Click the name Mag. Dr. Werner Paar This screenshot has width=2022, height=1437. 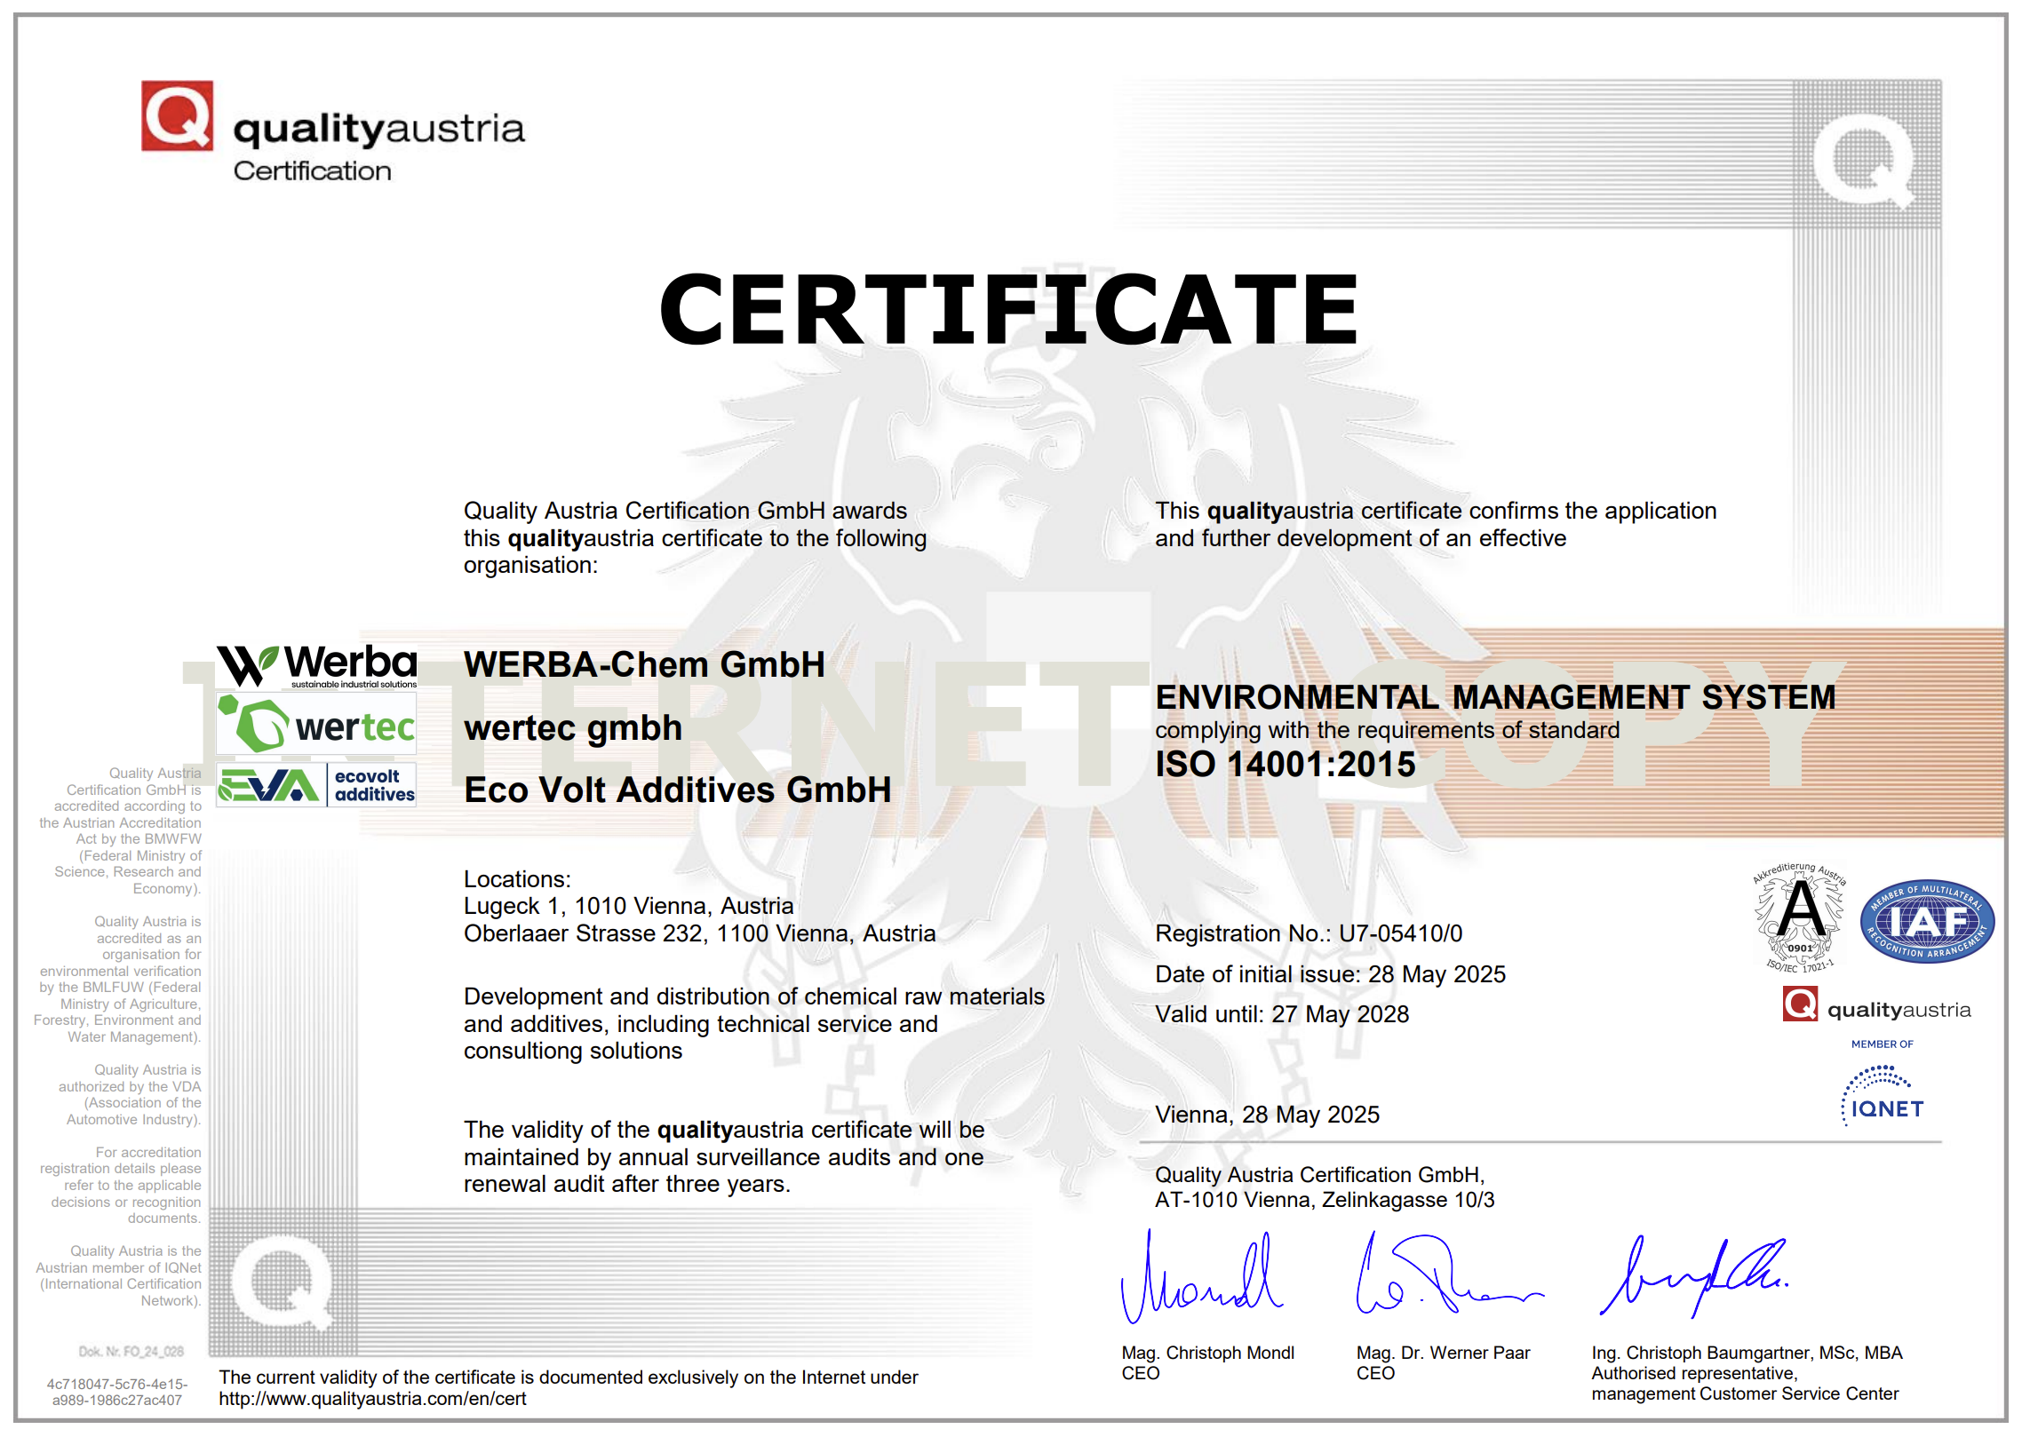pos(1443,1353)
